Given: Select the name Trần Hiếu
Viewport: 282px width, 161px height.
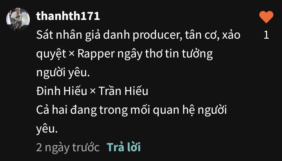Looking at the screenshot, I should pos(123,91).
